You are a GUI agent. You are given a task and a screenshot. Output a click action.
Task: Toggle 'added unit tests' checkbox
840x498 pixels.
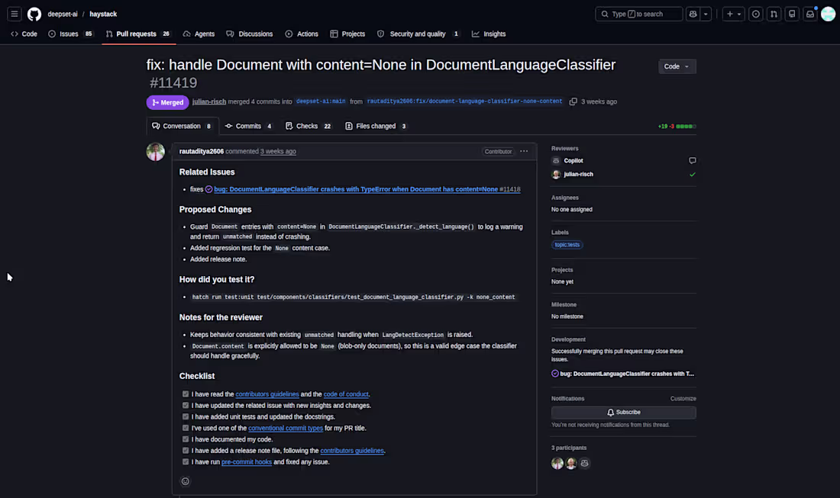pyautogui.click(x=186, y=416)
